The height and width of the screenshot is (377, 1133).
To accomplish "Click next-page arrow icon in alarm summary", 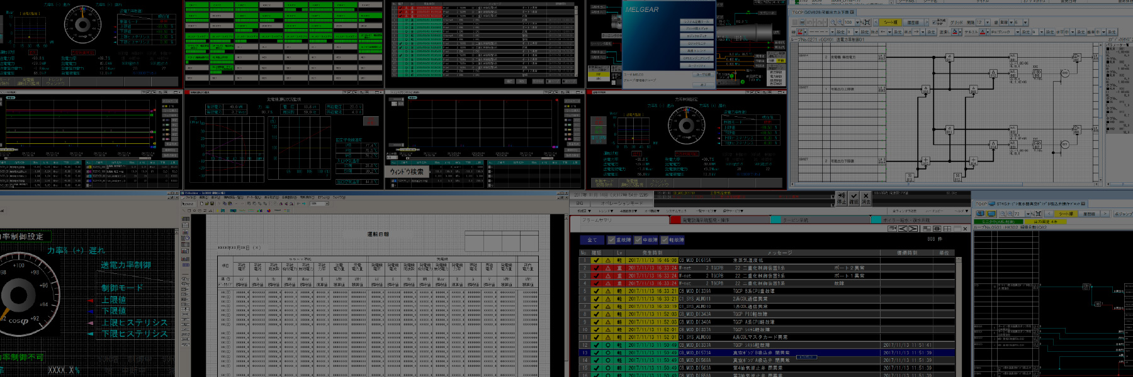I will point(915,229).
